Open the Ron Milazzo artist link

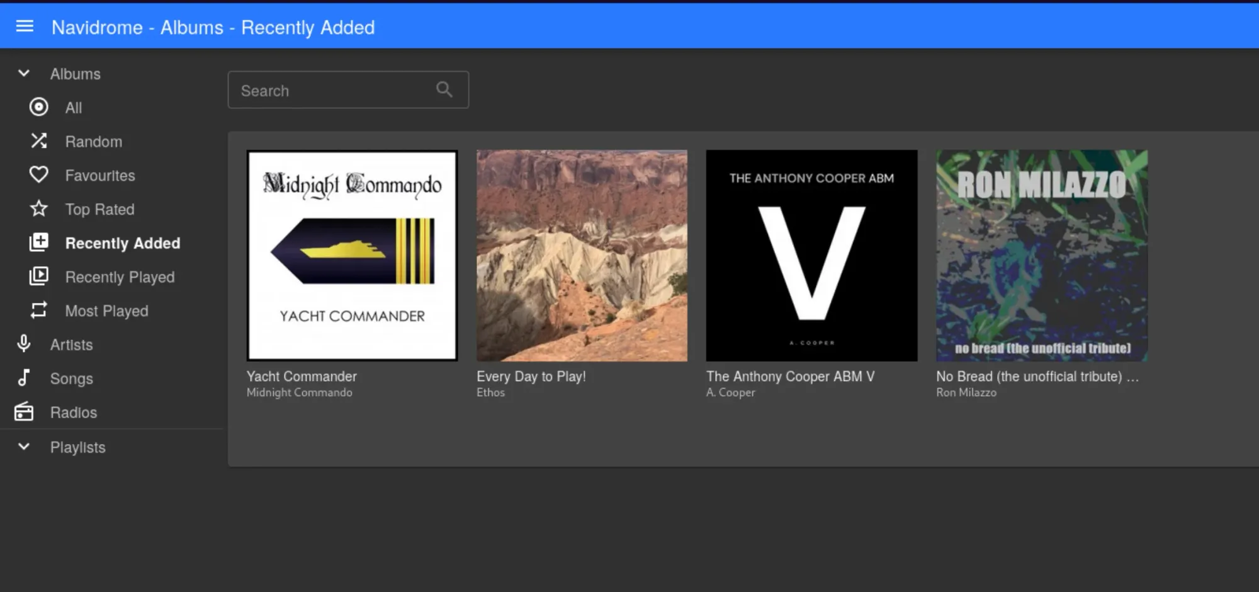click(x=966, y=392)
